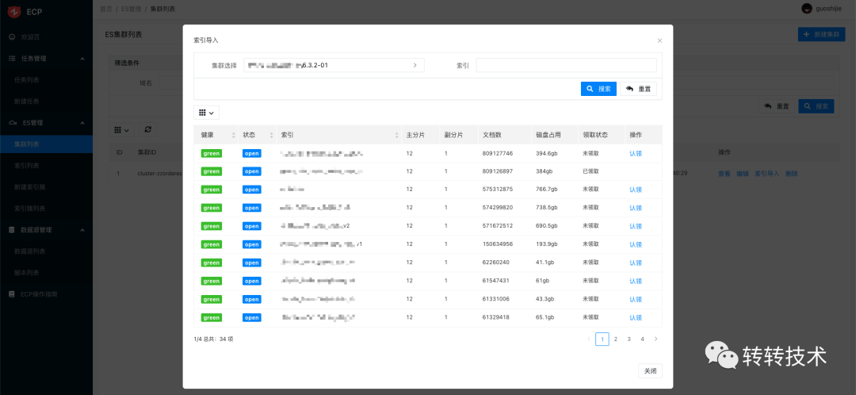Click the refresh icon in the background cluster list
The width and height of the screenshot is (856, 395).
point(147,130)
